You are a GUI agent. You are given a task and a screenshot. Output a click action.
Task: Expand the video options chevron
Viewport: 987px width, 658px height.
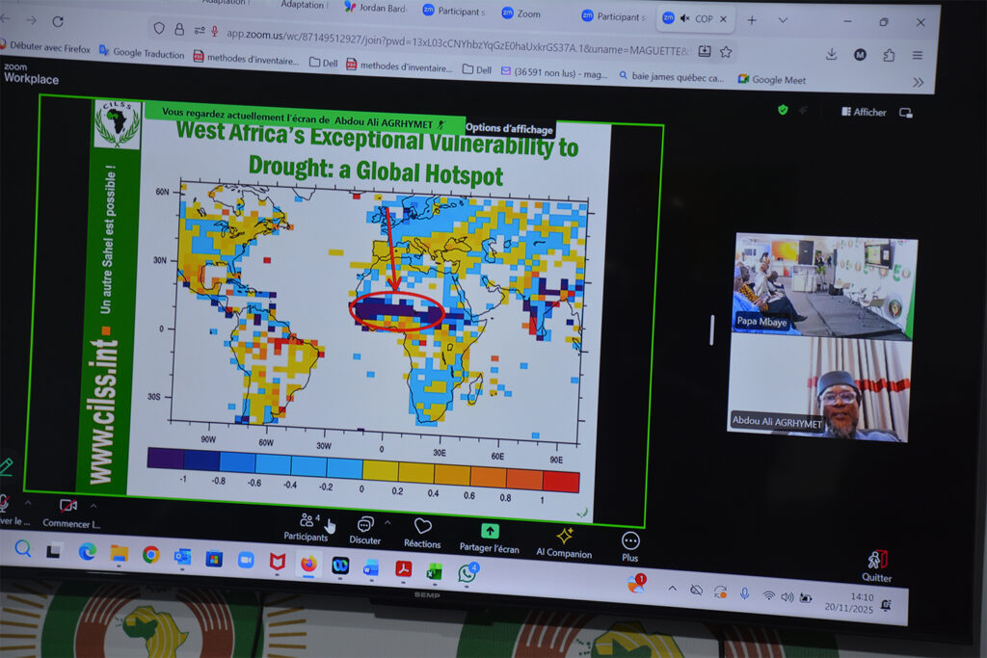(x=93, y=505)
